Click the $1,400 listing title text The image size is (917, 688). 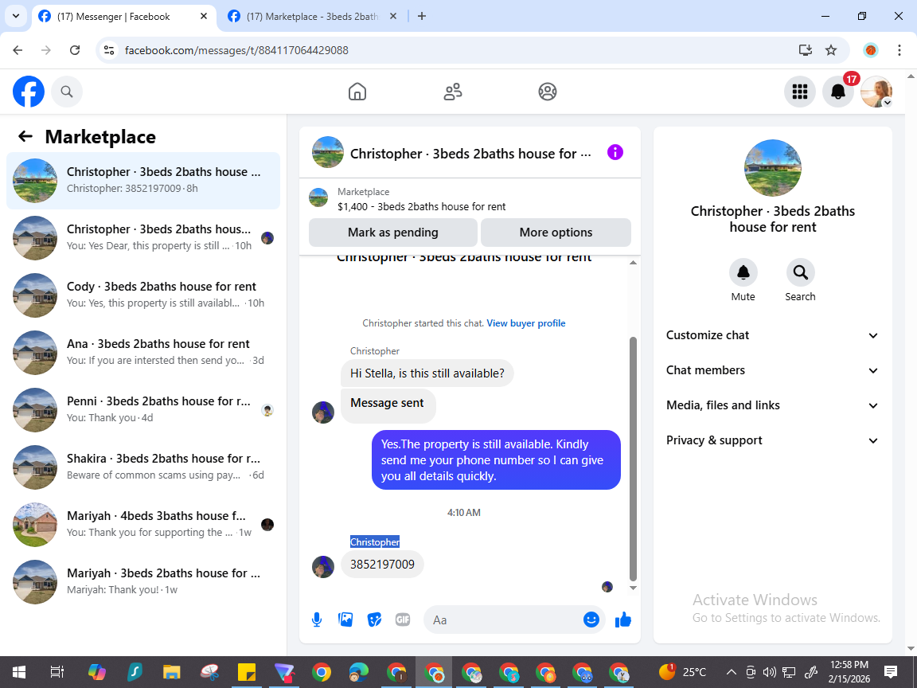point(421,206)
